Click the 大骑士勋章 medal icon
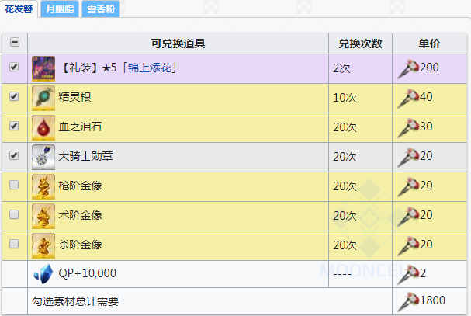 coord(43,157)
